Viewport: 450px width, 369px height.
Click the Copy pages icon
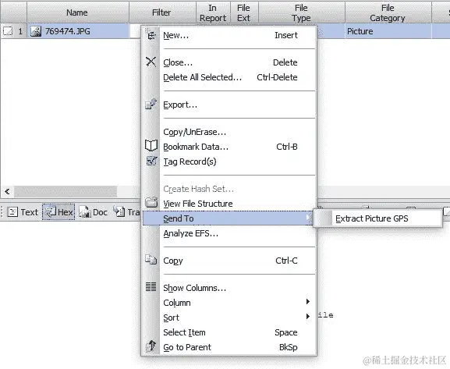(x=151, y=260)
